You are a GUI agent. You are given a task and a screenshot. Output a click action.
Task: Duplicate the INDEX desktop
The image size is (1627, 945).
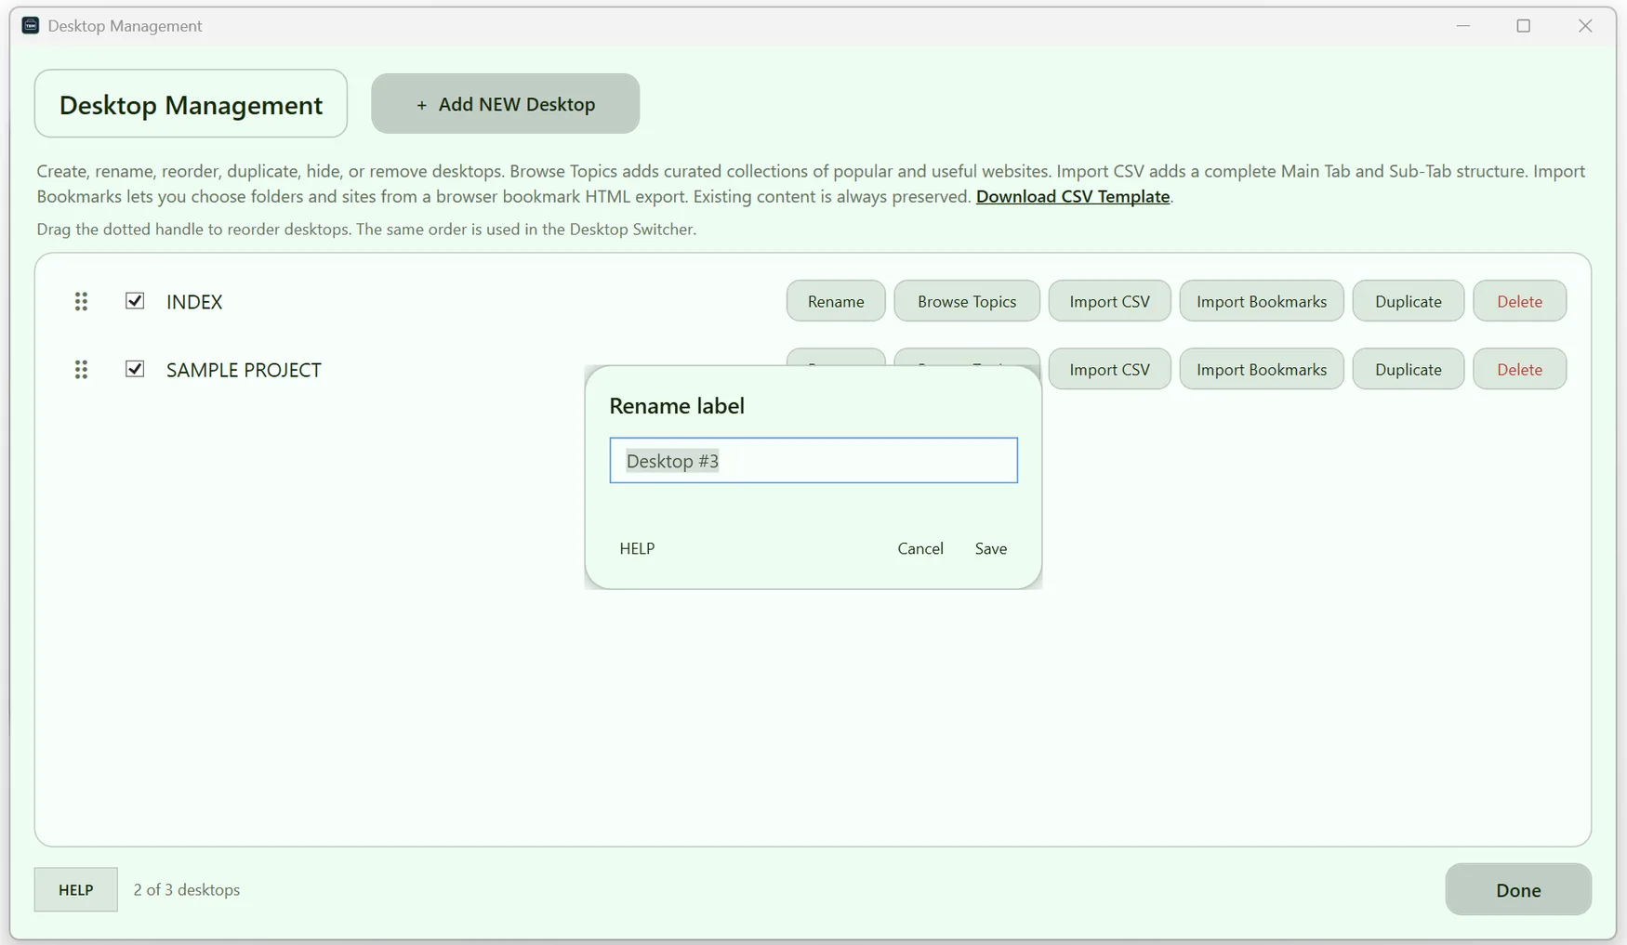tap(1409, 301)
